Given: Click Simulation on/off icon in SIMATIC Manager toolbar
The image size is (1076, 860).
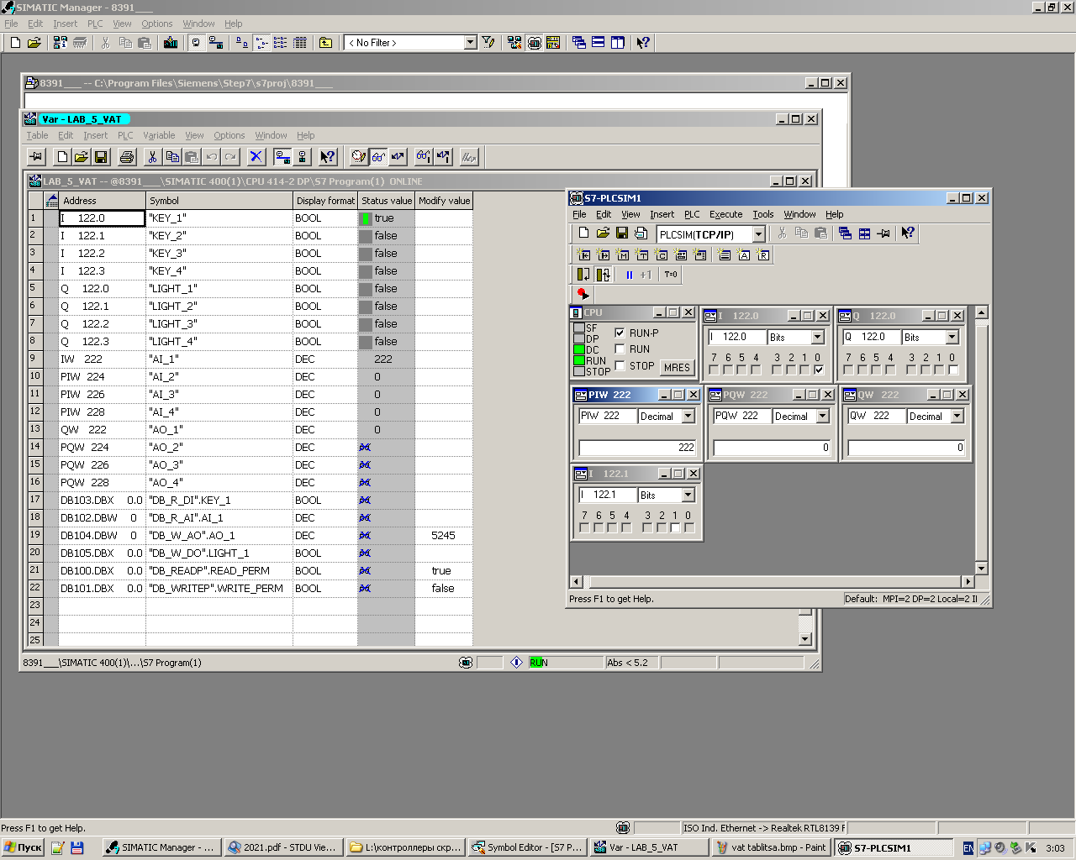Looking at the screenshot, I should tap(535, 43).
